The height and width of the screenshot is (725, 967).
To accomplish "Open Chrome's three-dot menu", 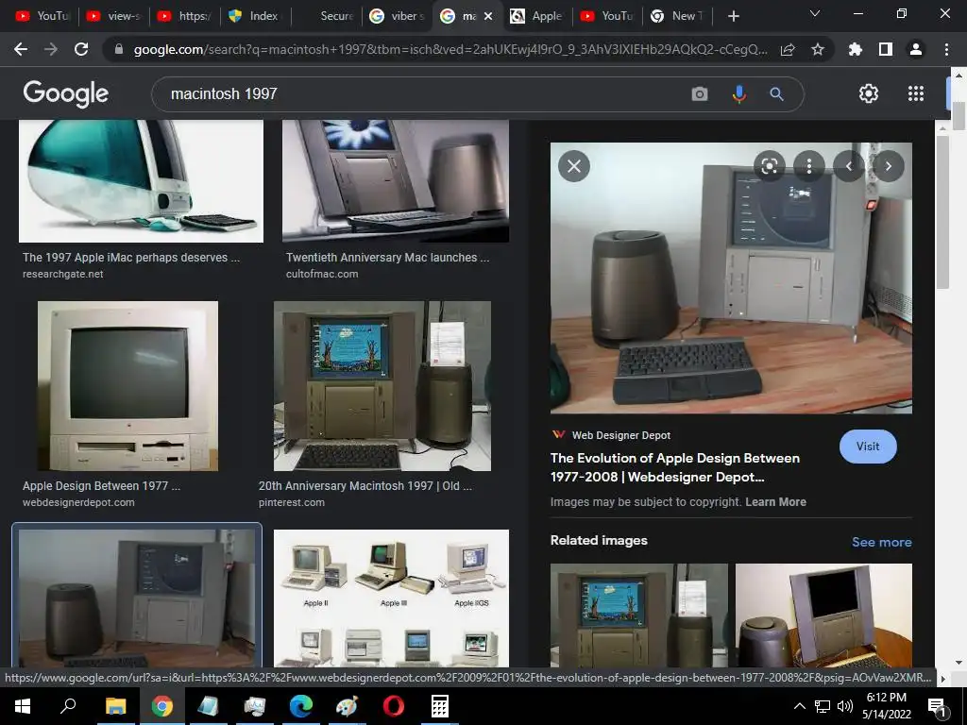I will coord(946,49).
